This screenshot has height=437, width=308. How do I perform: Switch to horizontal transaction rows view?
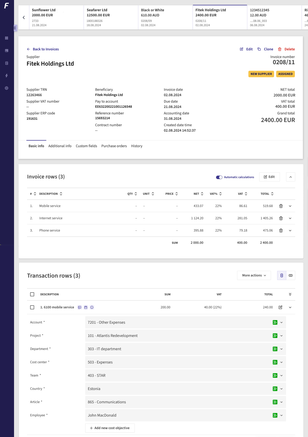point(291,275)
